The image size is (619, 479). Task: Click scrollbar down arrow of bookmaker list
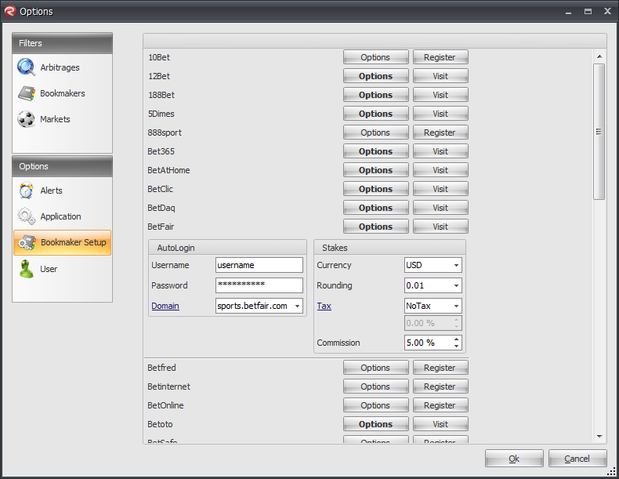(599, 437)
